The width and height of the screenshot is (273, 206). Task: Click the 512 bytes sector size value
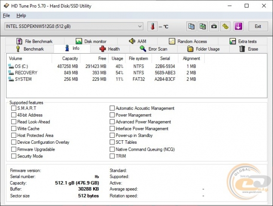[x=88, y=196]
